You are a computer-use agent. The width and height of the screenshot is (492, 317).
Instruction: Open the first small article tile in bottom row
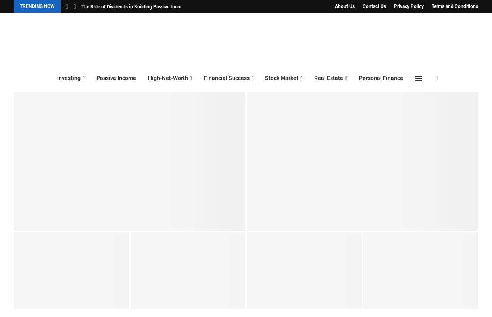point(71,270)
